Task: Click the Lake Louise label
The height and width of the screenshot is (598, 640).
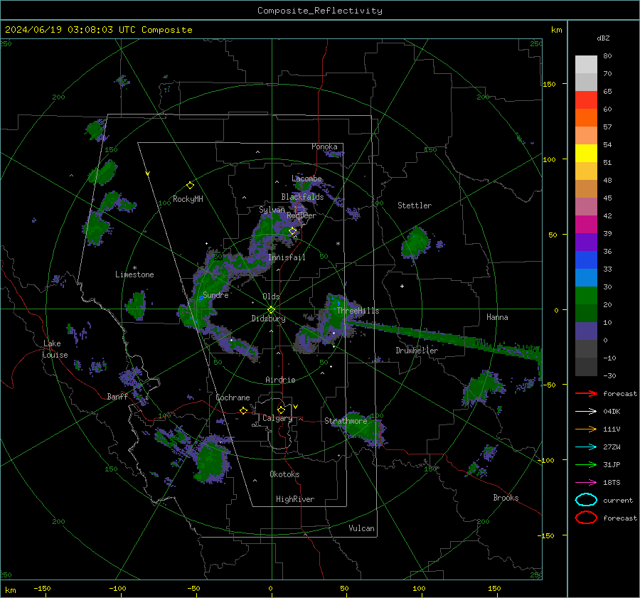Action: click(55, 349)
